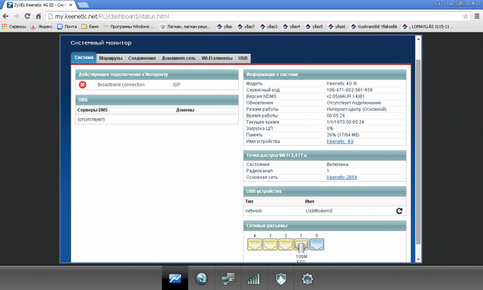Click the scrollbar down arrow

[418, 260]
